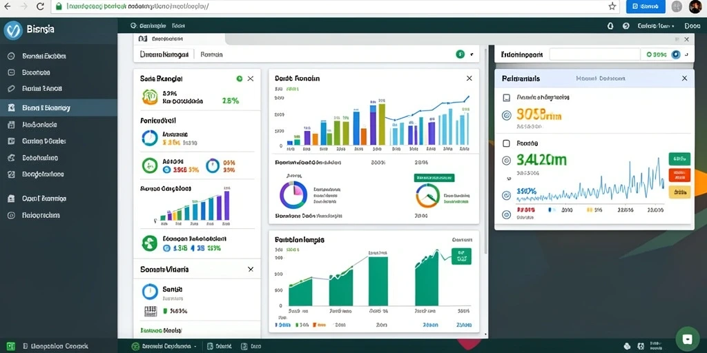Switch to the second tab of right panel
This screenshot has height=353, width=707.
pyautogui.click(x=601, y=79)
